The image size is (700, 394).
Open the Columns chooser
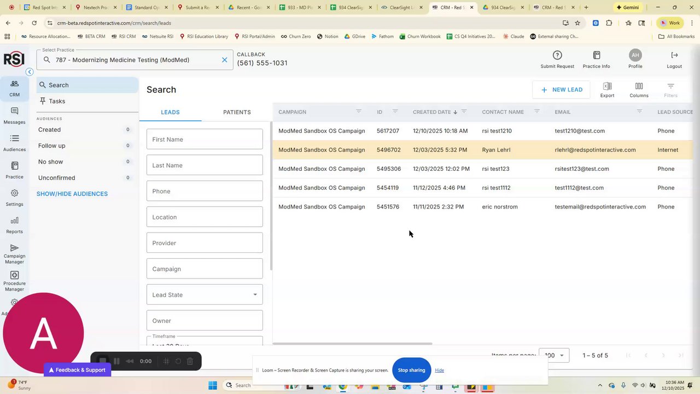pos(639,90)
